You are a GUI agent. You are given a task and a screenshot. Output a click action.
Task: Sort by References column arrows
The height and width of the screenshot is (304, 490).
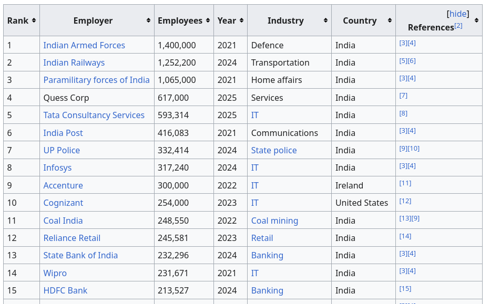pos(476,20)
